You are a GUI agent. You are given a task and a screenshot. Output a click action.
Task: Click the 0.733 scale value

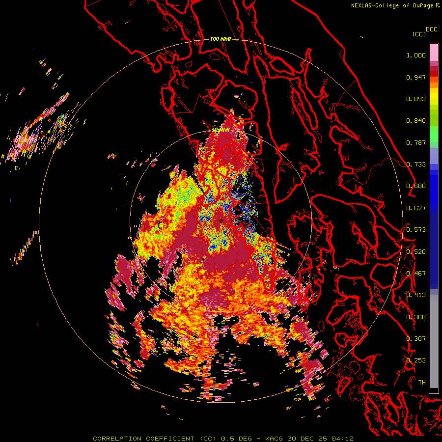416,165
